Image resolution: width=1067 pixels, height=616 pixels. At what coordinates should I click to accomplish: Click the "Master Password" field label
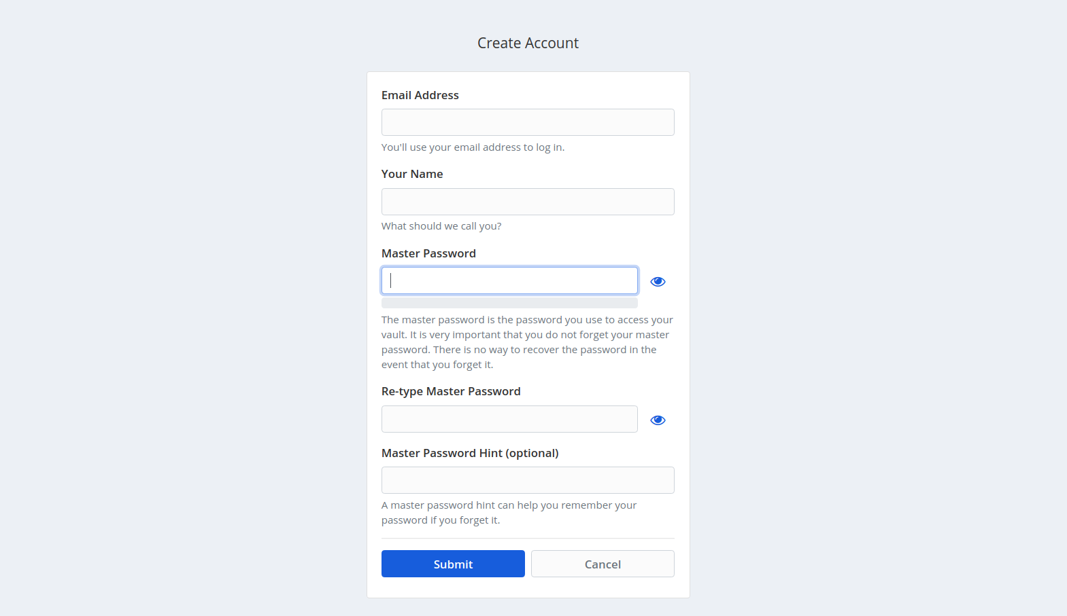click(x=428, y=253)
